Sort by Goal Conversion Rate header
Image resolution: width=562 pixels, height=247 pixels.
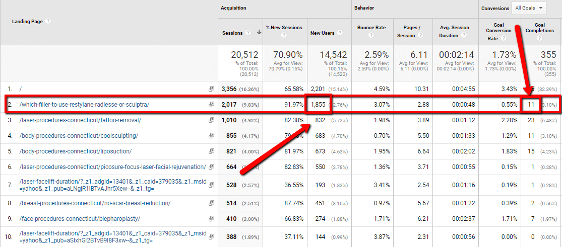point(499,32)
